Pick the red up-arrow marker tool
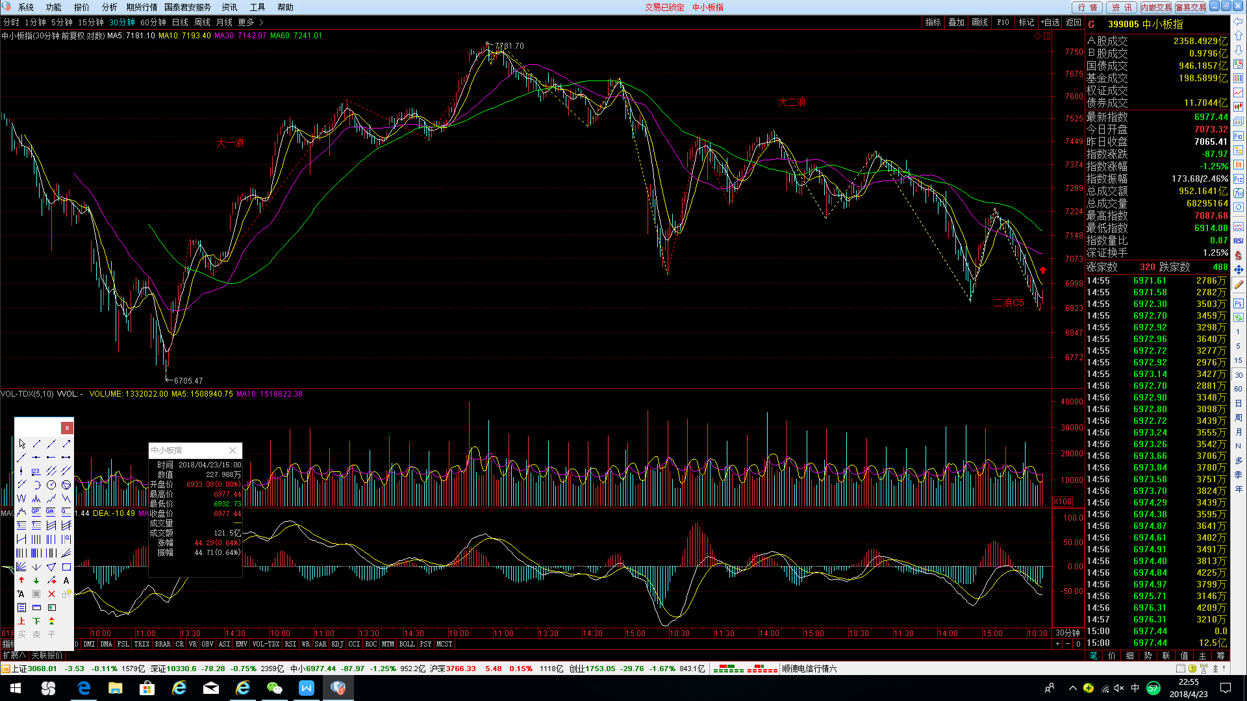This screenshot has height=701, width=1247. click(21, 580)
